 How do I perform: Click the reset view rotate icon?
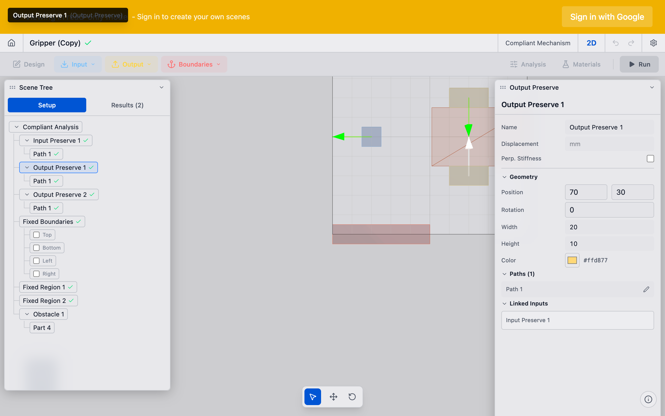tap(352, 396)
